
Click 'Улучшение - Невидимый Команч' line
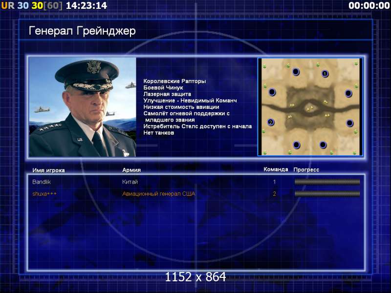(x=190, y=101)
